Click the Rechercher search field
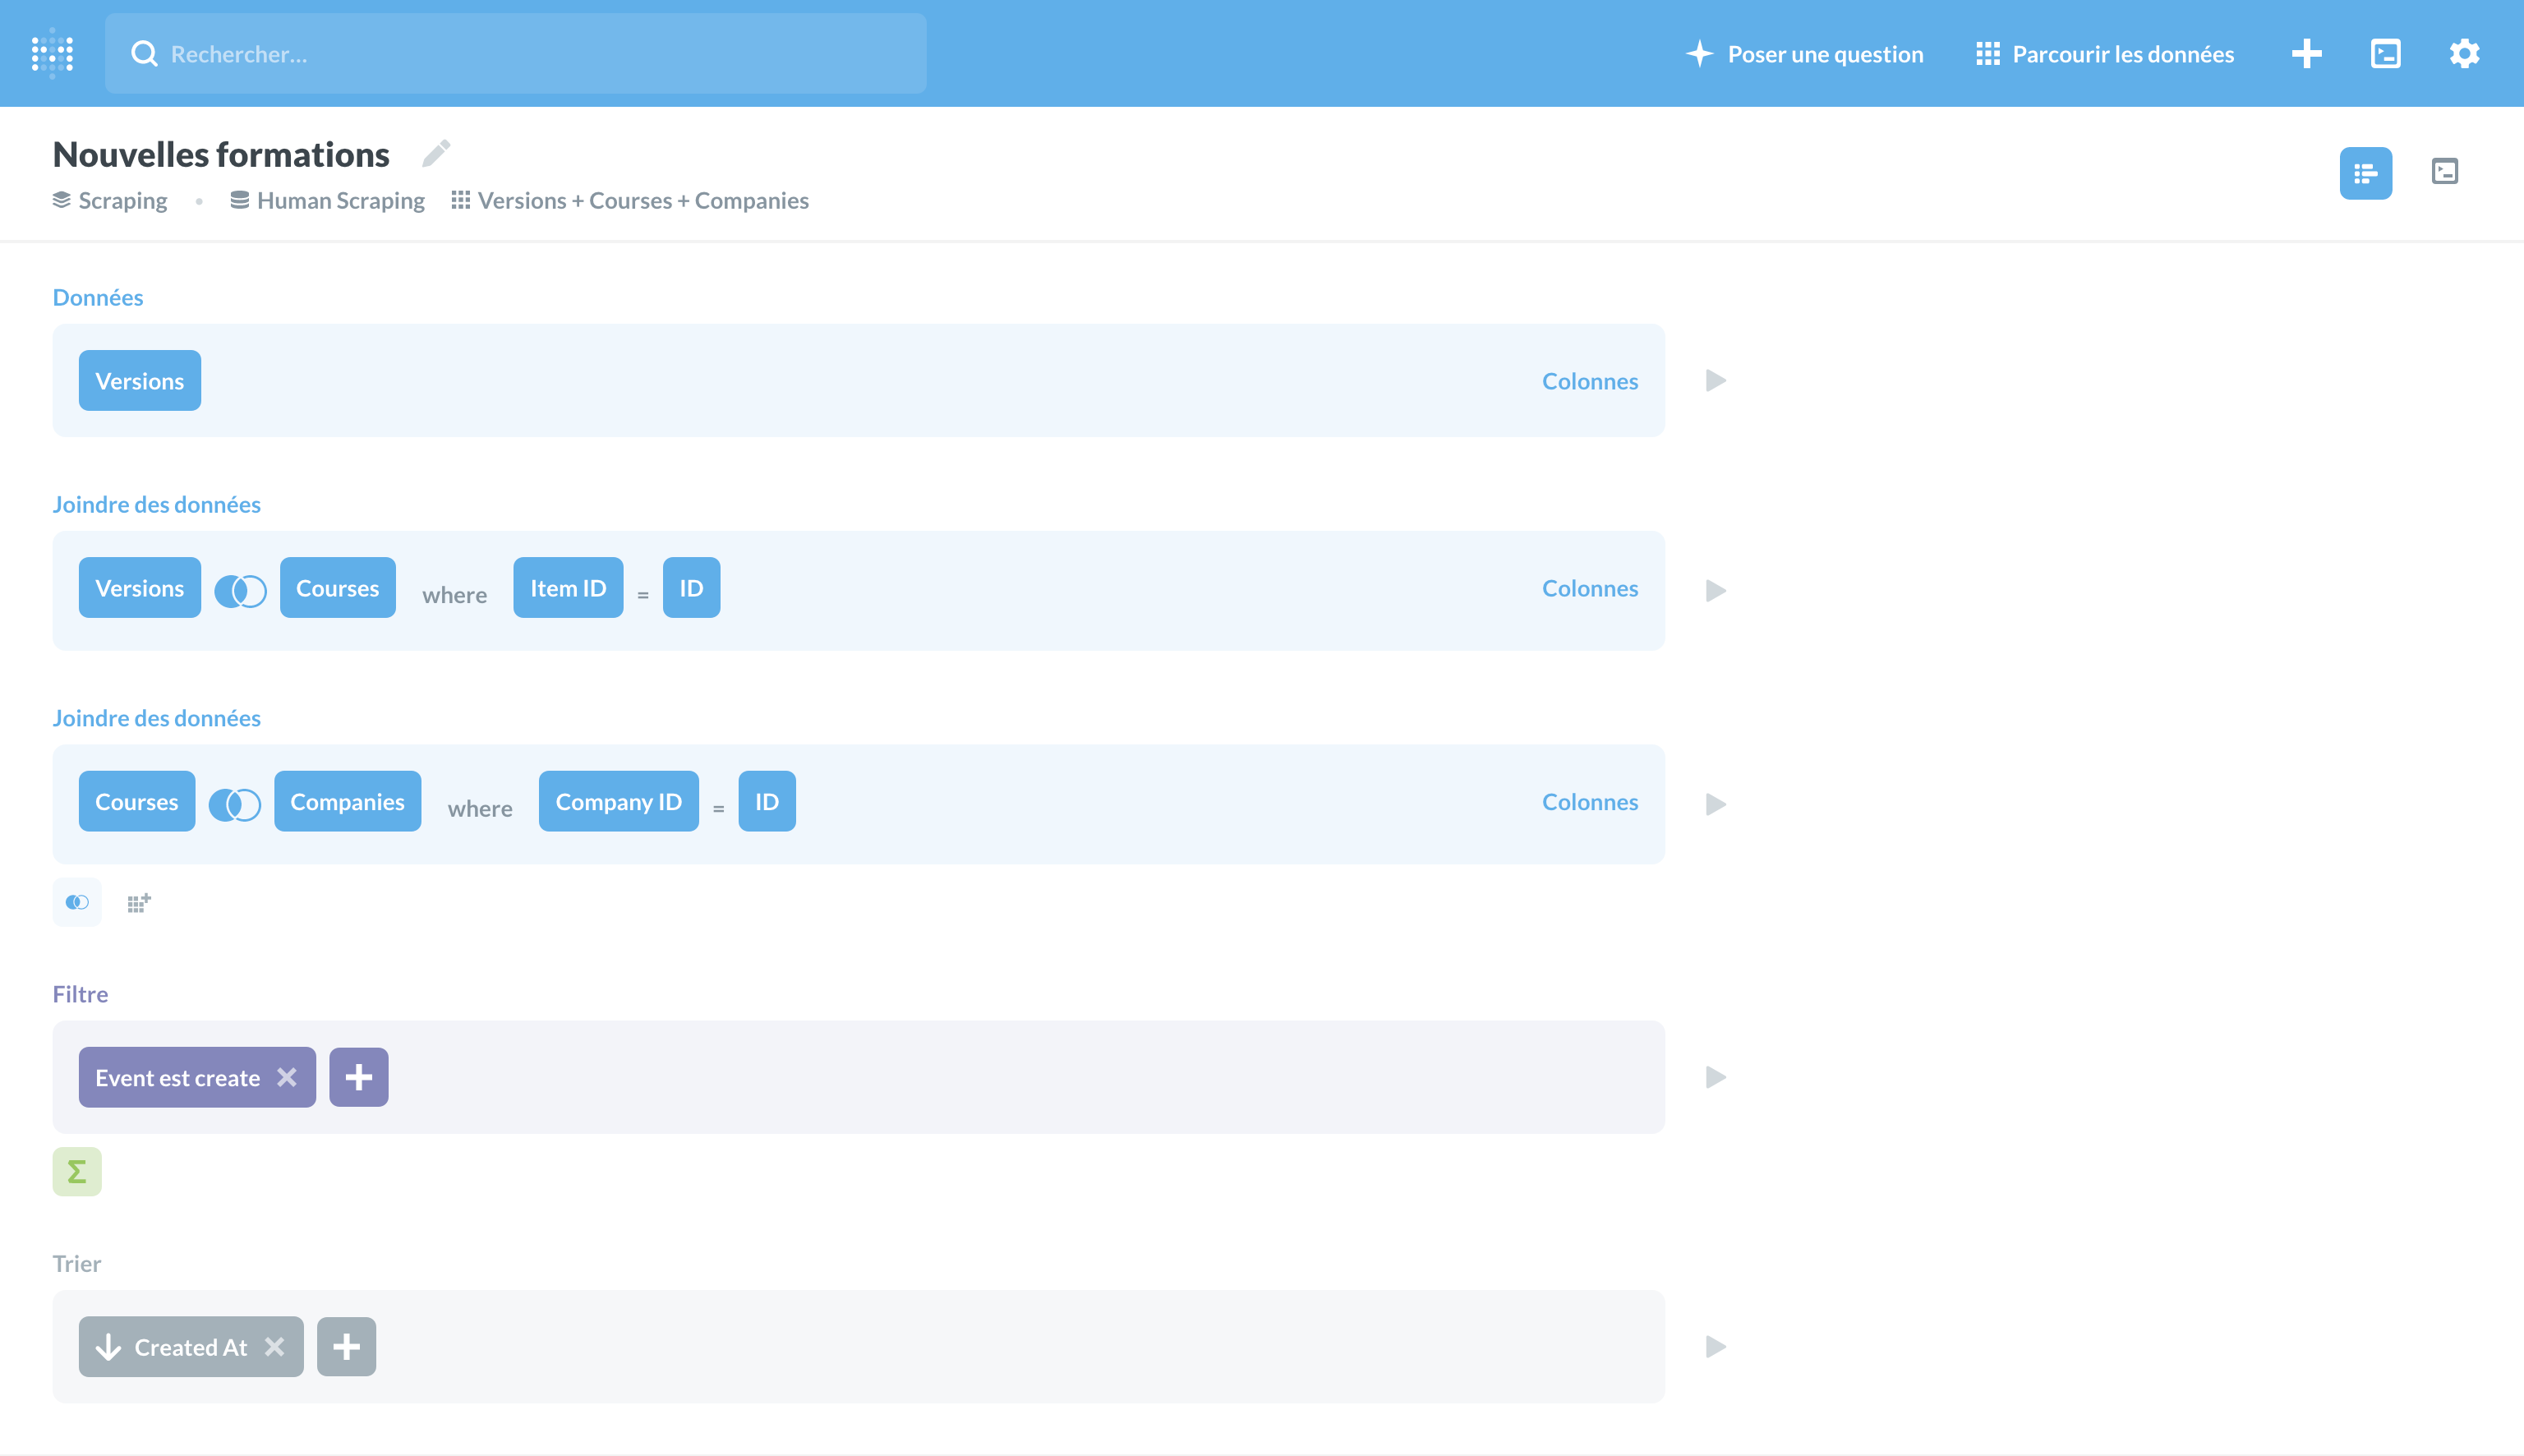Image resolution: width=2524 pixels, height=1456 pixels. [516, 54]
